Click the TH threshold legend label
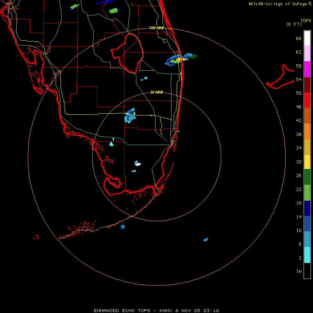Image resolution: width=313 pixels, height=313 pixels. pos(299,272)
